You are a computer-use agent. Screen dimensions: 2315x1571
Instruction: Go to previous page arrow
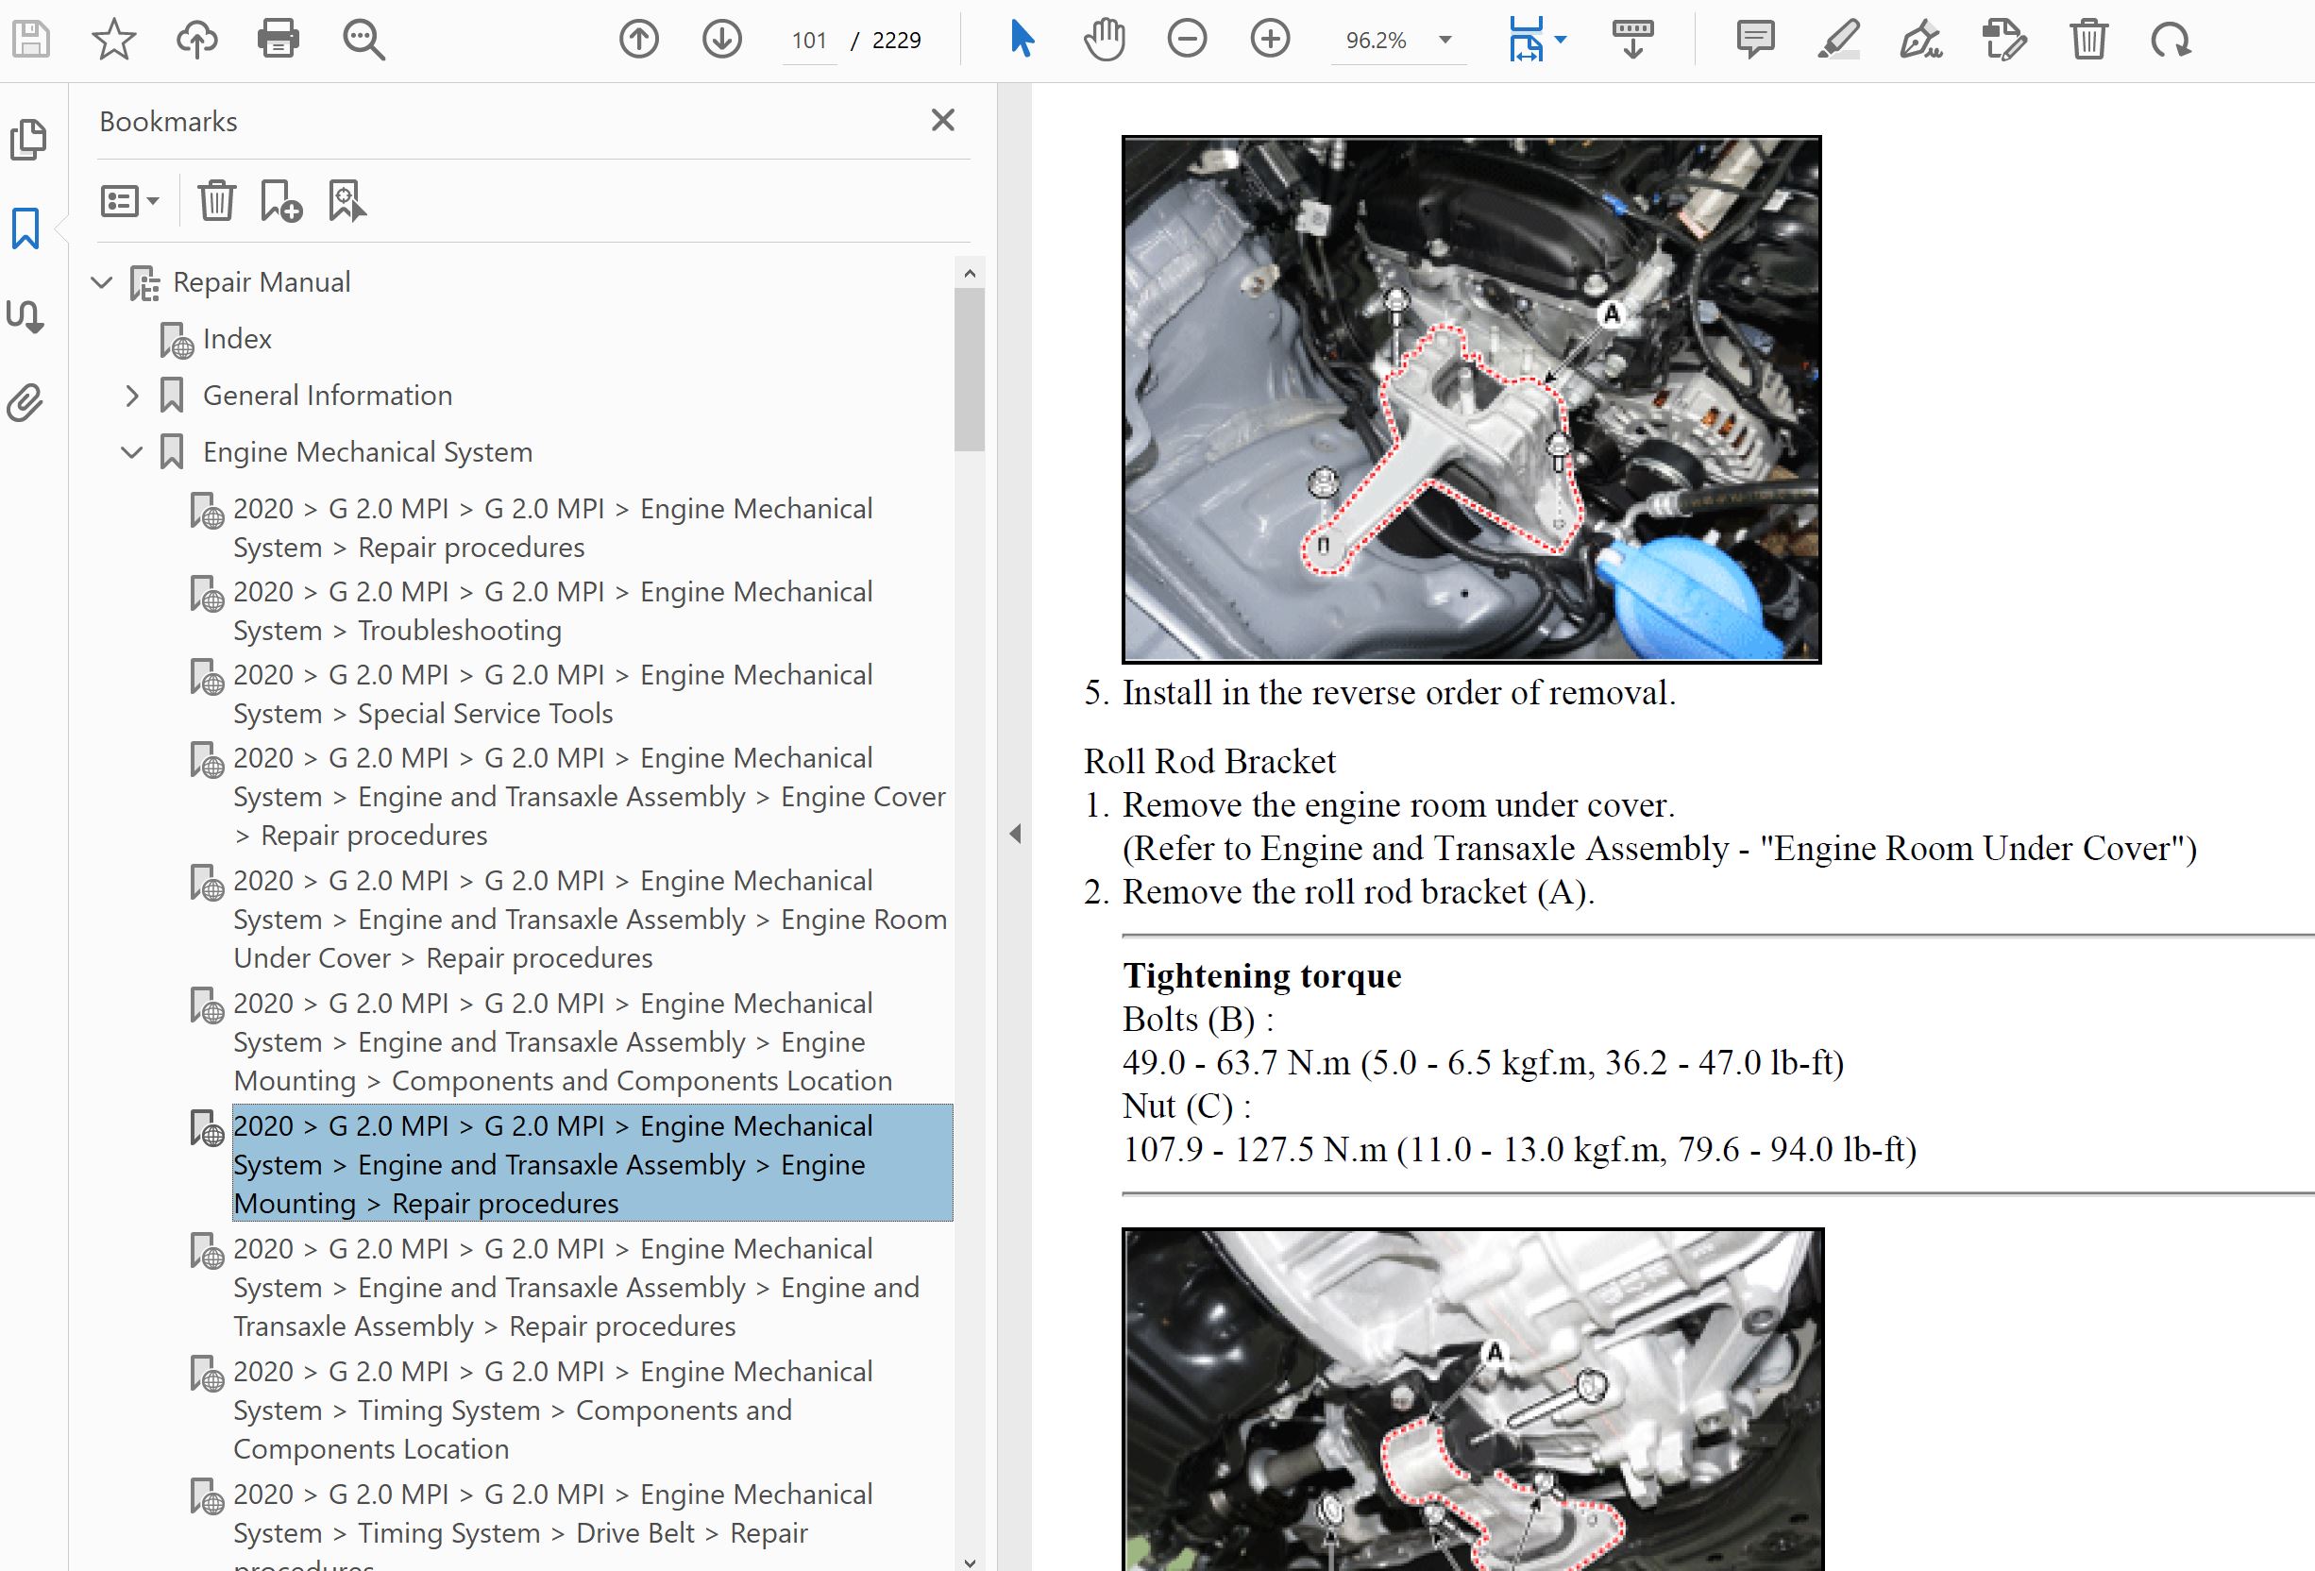[638, 40]
